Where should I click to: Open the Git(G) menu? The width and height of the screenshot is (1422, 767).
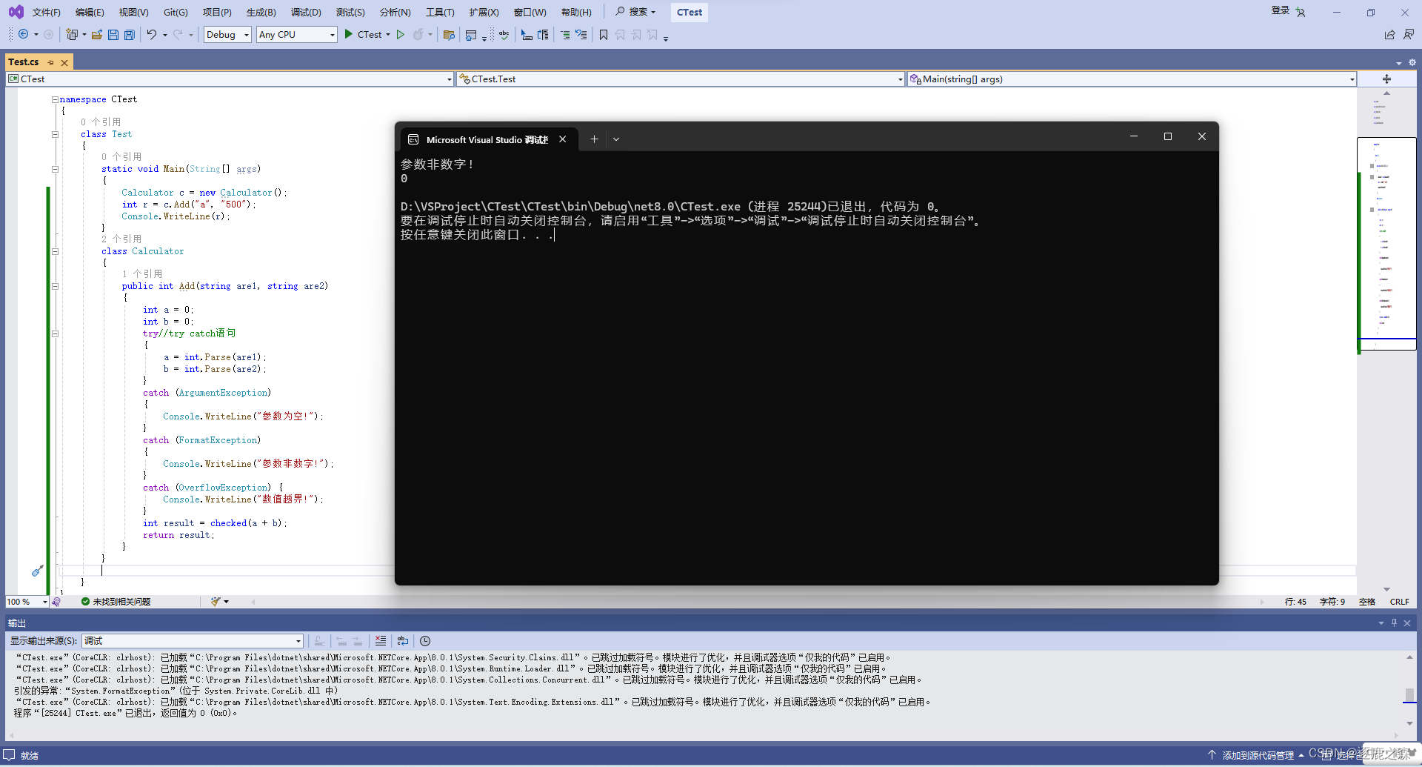click(176, 12)
